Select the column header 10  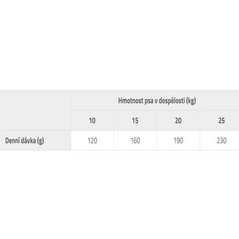[x=92, y=121]
